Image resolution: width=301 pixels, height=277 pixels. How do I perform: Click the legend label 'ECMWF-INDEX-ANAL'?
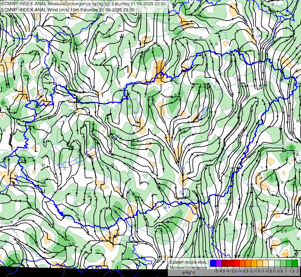(188, 263)
